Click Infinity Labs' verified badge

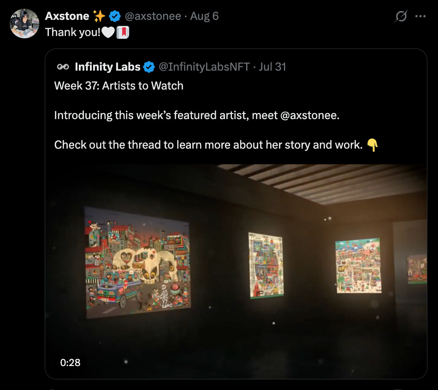coord(149,67)
